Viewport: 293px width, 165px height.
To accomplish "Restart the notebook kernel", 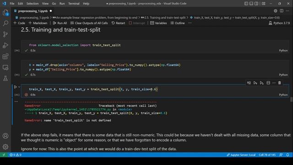I will click(118, 23).
